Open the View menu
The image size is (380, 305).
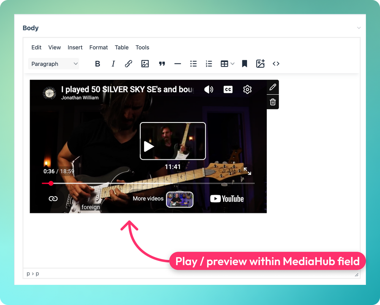(54, 47)
